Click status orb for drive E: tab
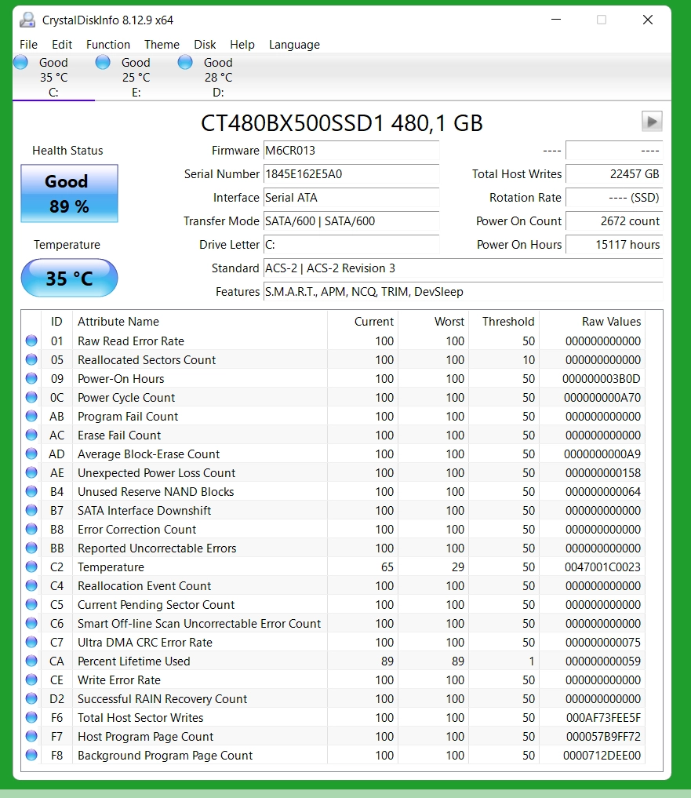The image size is (691, 798). pyautogui.click(x=103, y=63)
